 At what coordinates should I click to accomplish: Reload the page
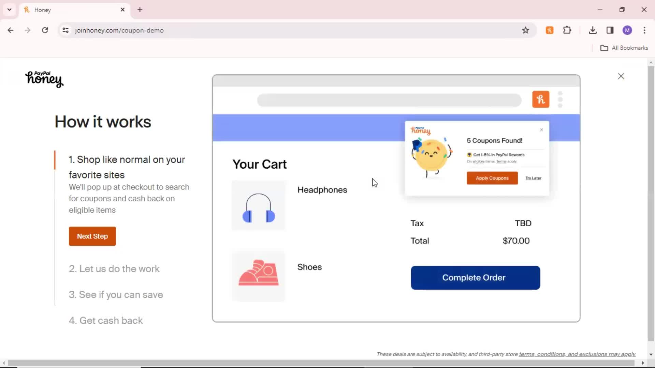coord(45,30)
